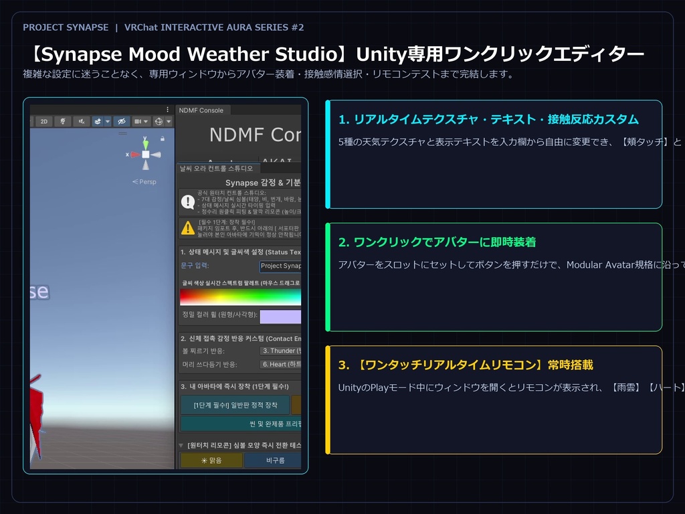Open 볼 찌르기 반응 dropdown (3. Thunder)
Image resolution: width=685 pixels, height=514 pixels.
click(280, 351)
